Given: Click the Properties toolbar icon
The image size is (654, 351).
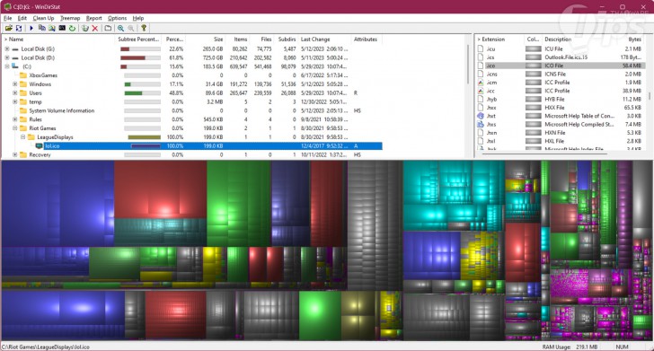Looking at the screenshot, I should point(108,28).
